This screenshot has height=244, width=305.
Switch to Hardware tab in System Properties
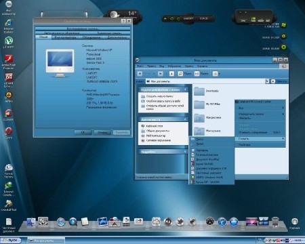point(91,37)
